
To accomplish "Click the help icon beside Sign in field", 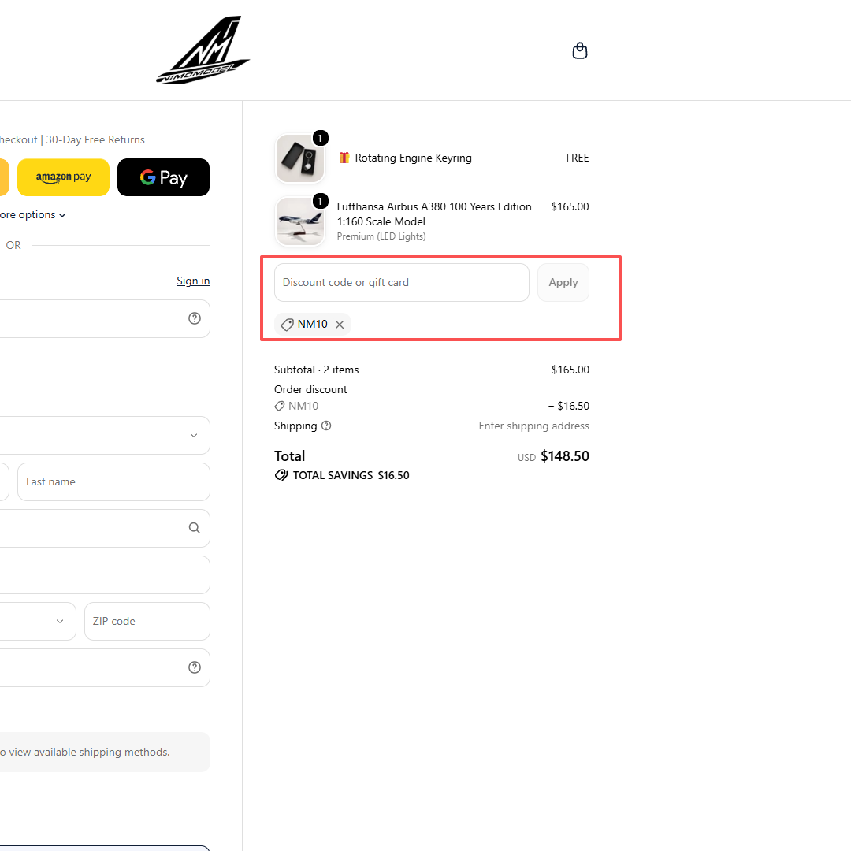I will 195,318.
